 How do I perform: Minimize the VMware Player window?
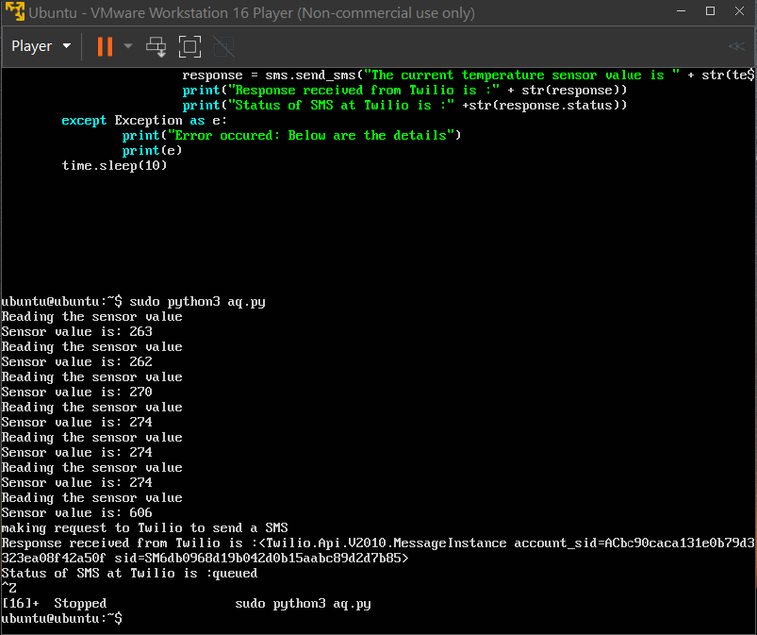pyautogui.click(x=682, y=11)
